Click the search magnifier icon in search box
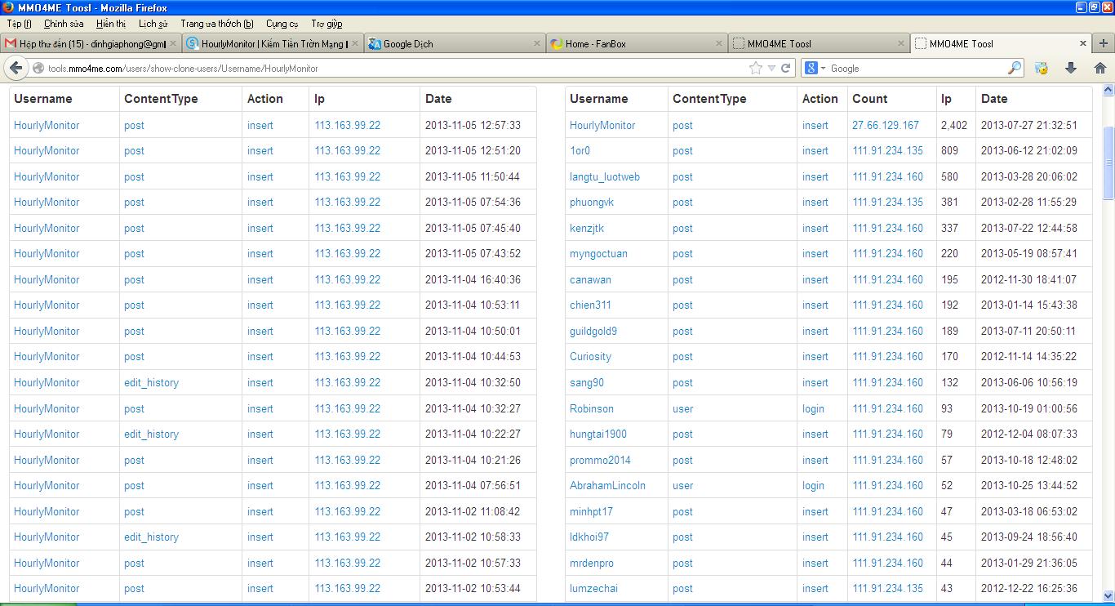The image size is (1115, 606). [x=1015, y=68]
